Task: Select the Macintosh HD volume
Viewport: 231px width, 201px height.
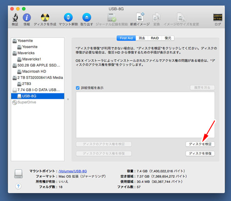Action: (x=37, y=72)
